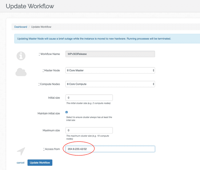Click the disabled Workflow Name field

(x=110, y=54)
